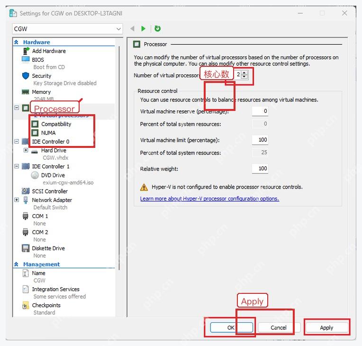Click the COM 1 port icon

[x=26, y=216]
